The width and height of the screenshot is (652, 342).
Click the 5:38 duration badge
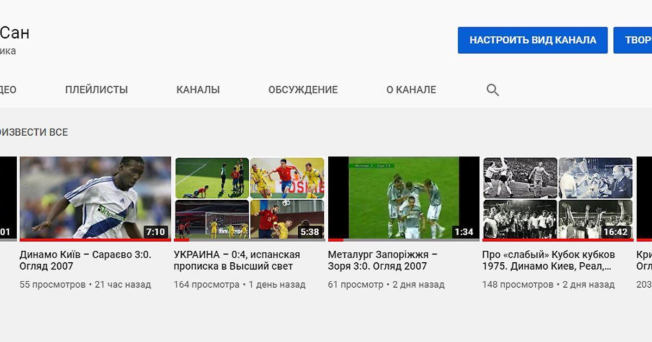(x=310, y=232)
